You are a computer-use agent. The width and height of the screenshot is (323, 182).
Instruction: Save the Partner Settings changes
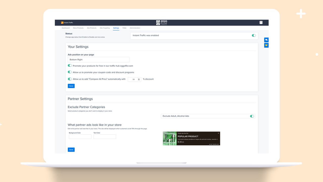click(x=71, y=149)
